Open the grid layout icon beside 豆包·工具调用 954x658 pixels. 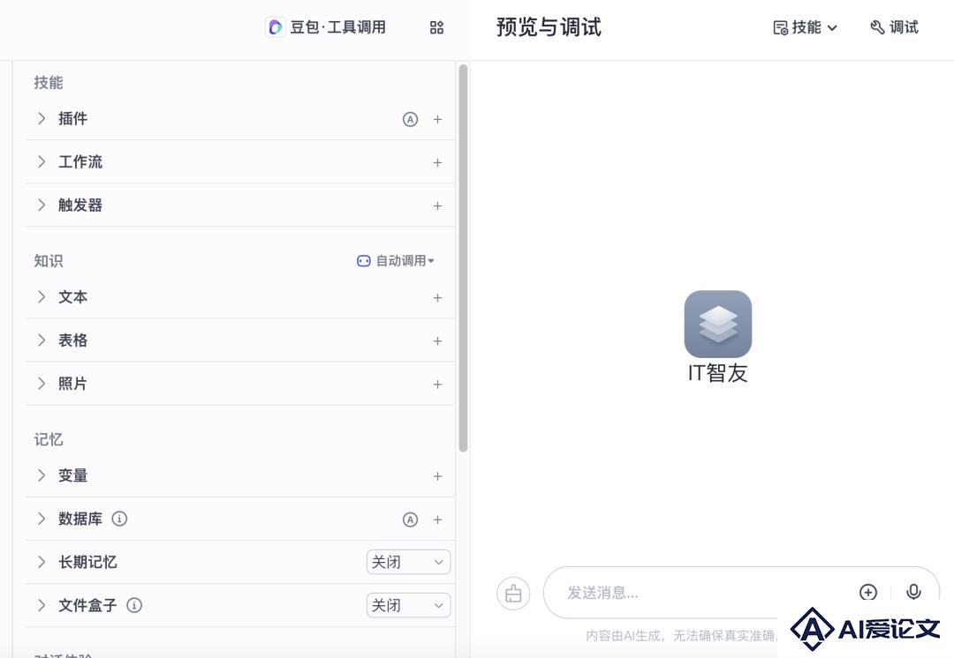(x=436, y=27)
